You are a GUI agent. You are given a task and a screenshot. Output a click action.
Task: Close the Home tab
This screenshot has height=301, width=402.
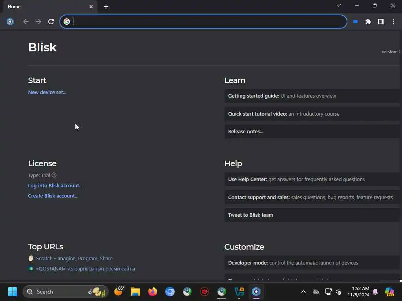tap(91, 7)
